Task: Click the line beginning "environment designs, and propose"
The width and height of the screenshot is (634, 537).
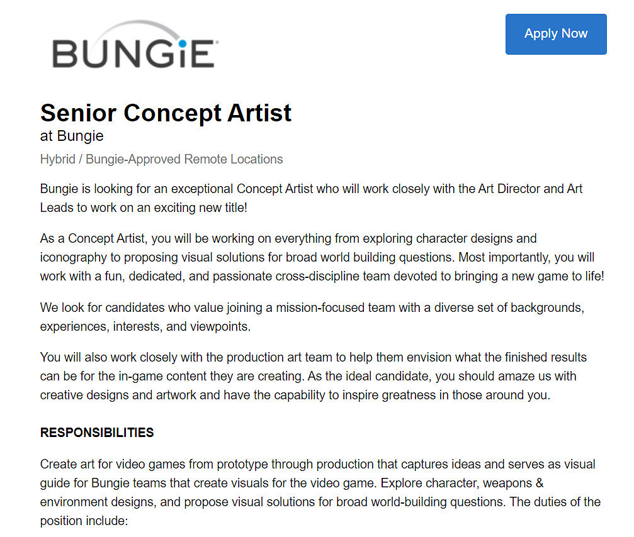Action: coord(320,502)
